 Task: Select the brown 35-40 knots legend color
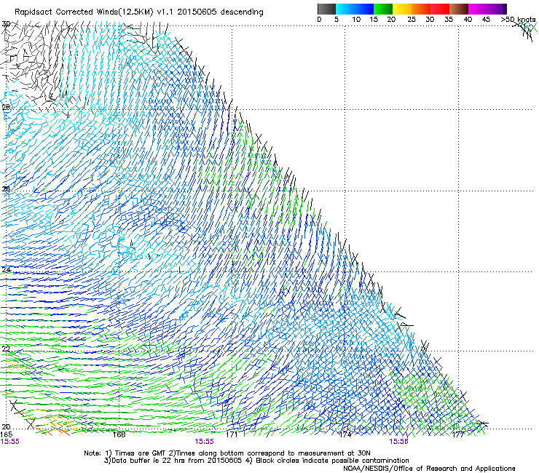click(x=459, y=9)
